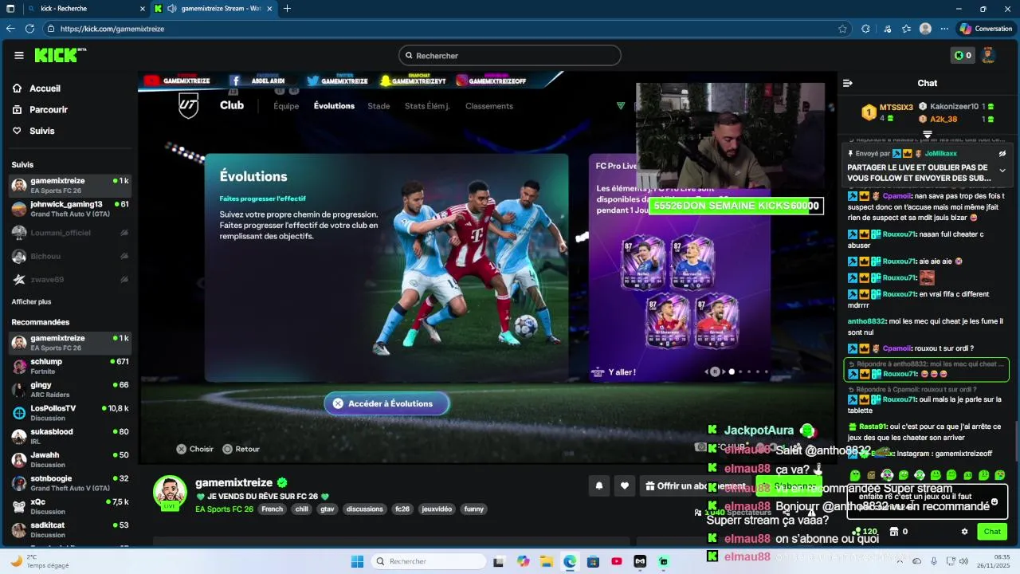Image resolution: width=1020 pixels, height=574 pixels.
Task: Open Edge browser settings ellipsis menu
Action: (944, 29)
